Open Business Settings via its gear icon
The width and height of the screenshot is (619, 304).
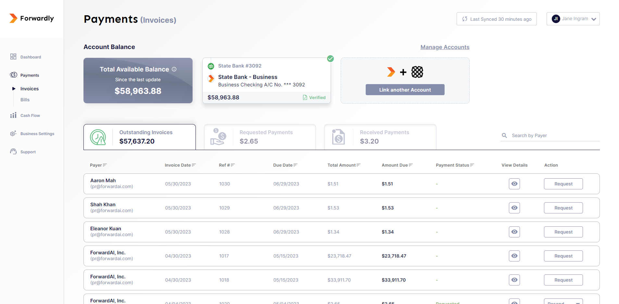pyautogui.click(x=13, y=133)
